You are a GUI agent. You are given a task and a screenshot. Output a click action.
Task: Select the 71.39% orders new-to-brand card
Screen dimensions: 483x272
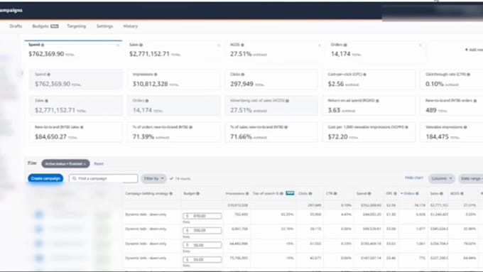pyautogui.click(x=174, y=133)
